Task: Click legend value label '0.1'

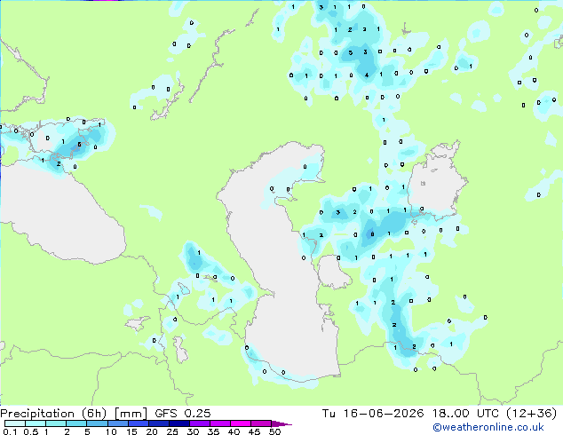Action: point(10,431)
